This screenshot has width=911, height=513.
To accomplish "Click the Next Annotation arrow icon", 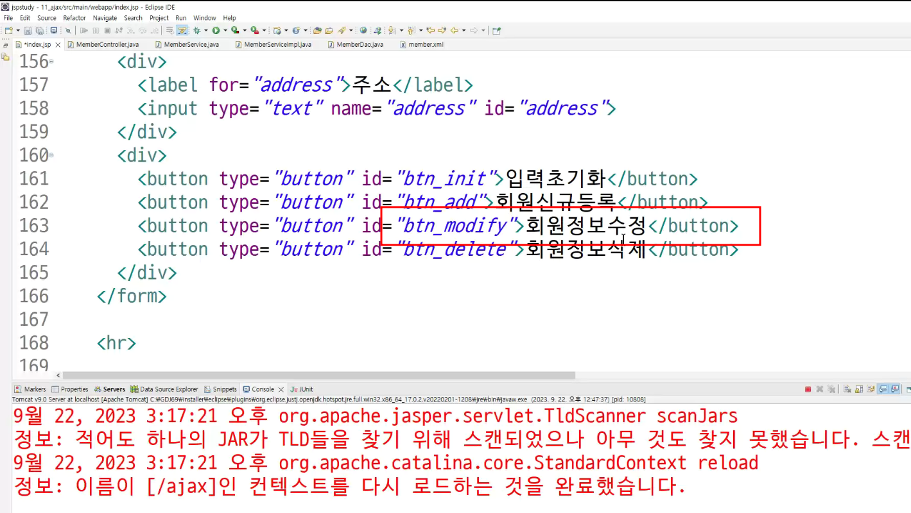I will tap(391, 30).
